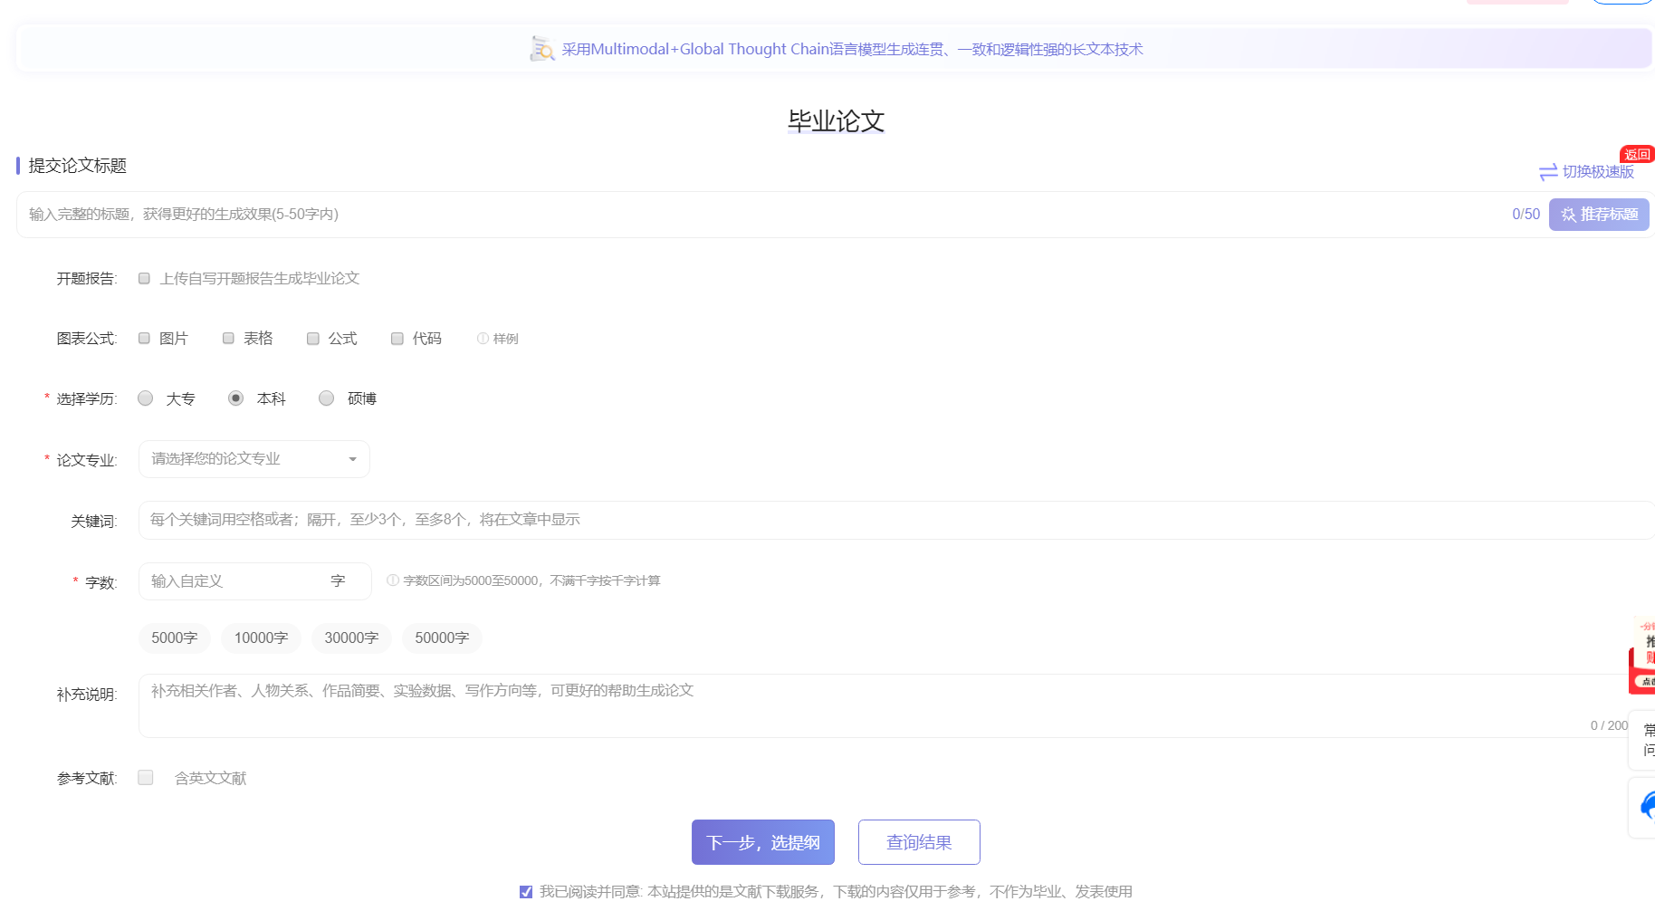
Task: Click the 返回 red badge
Action: (x=1637, y=155)
